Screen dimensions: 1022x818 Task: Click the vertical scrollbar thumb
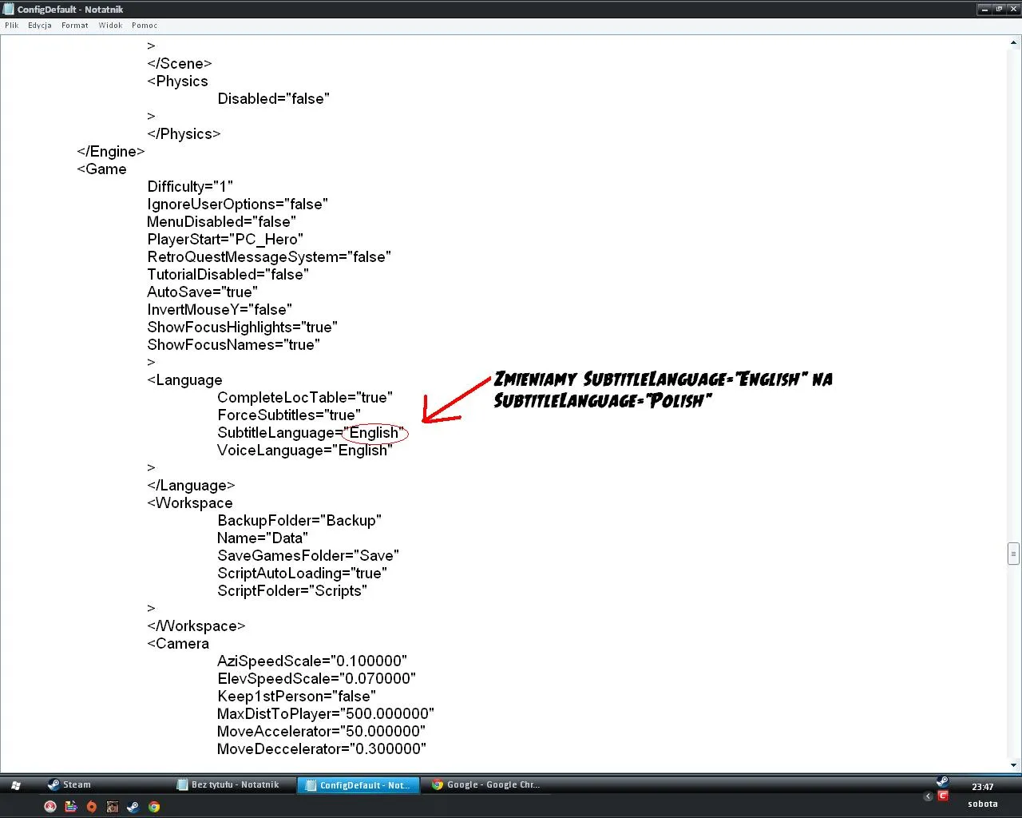tap(1013, 553)
